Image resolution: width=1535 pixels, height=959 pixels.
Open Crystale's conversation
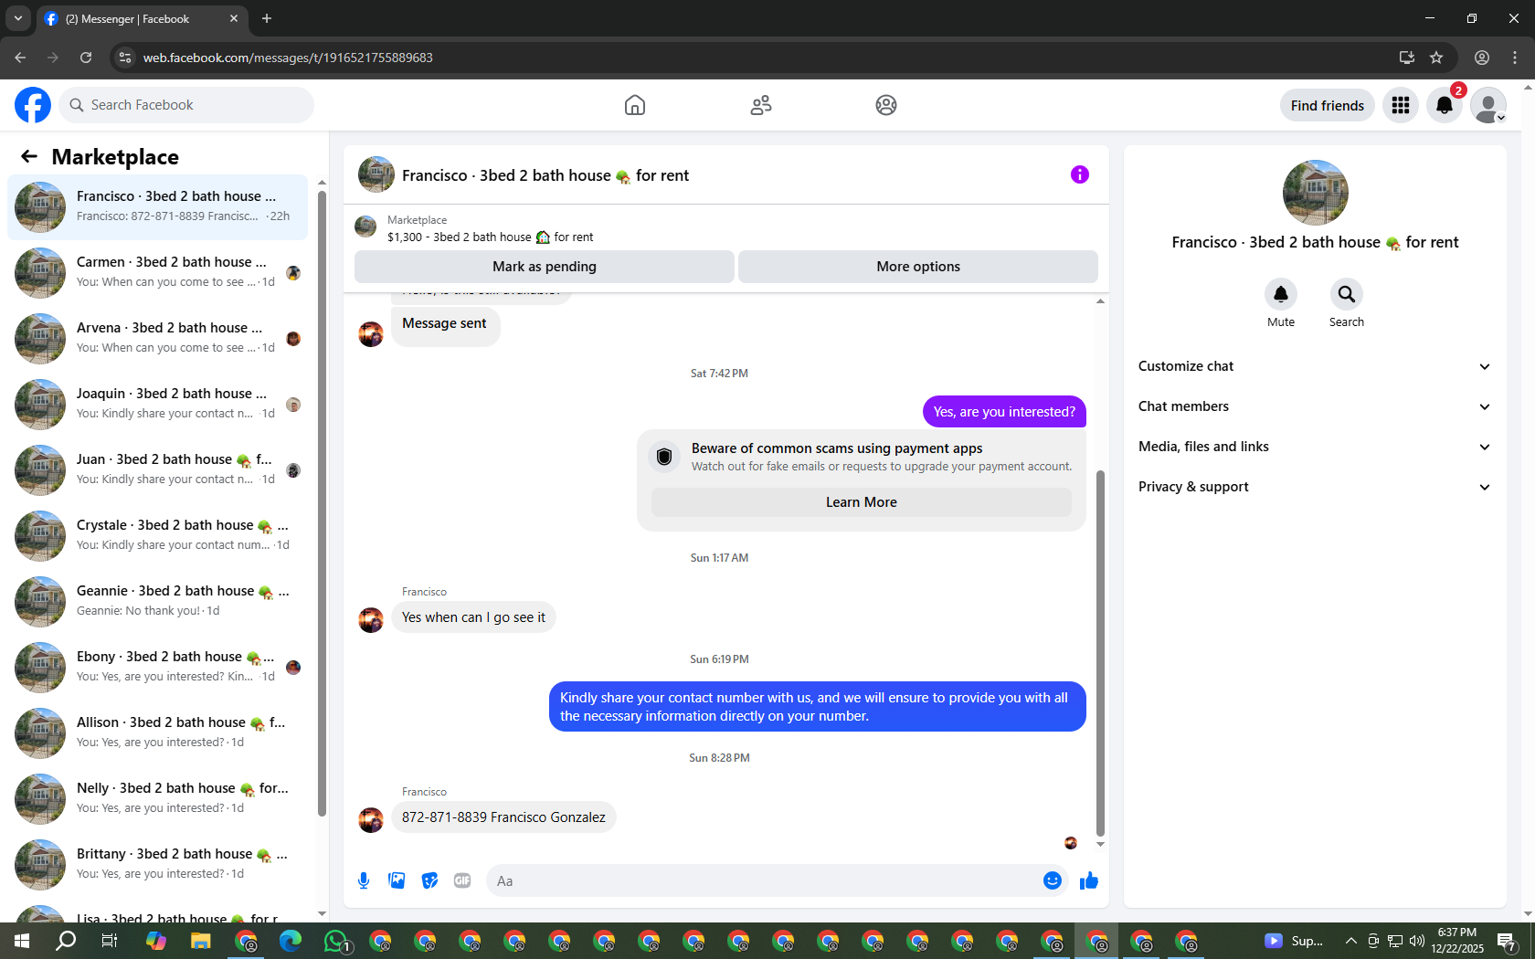158,535
